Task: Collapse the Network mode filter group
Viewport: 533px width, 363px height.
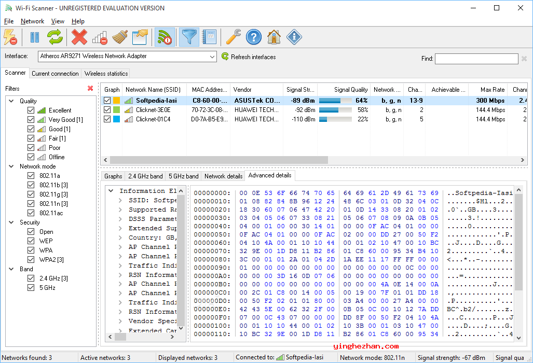Action: click(11, 166)
